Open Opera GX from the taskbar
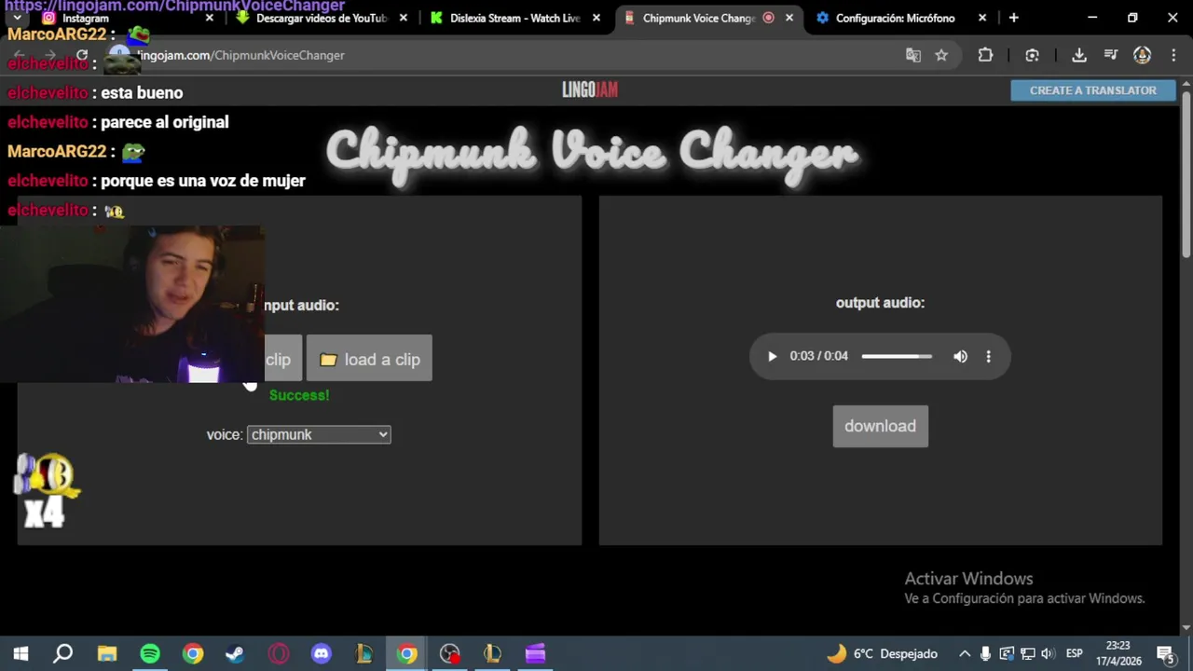1193x671 pixels. coord(278,653)
